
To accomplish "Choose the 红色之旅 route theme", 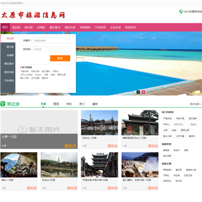I will 188,176.
